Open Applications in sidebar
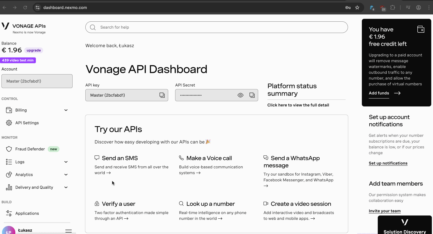The image size is (433, 234). click(x=27, y=213)
